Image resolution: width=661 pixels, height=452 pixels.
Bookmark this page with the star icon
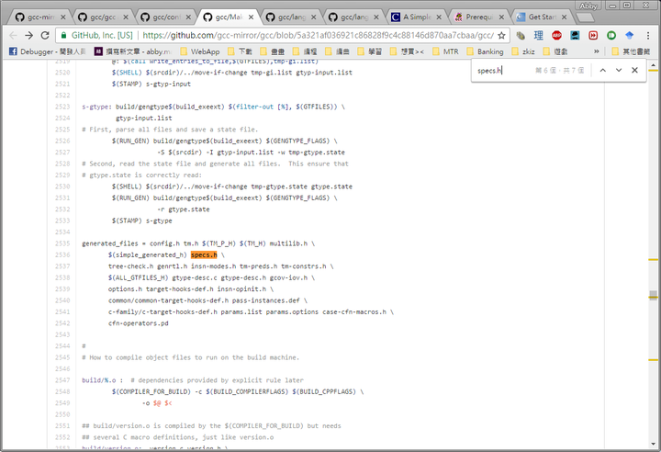pyautogui.click(x=501, y=36)
